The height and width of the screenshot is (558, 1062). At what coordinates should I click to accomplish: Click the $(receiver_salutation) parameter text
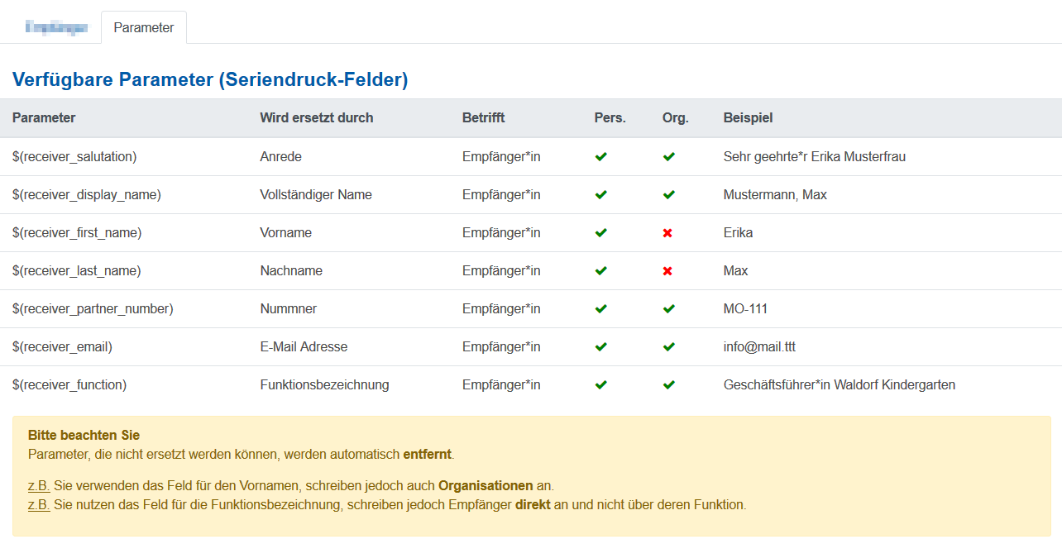[74, 156]
